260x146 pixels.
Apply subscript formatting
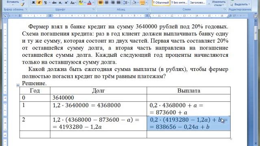pyautogui.click(x=61, y=2)
